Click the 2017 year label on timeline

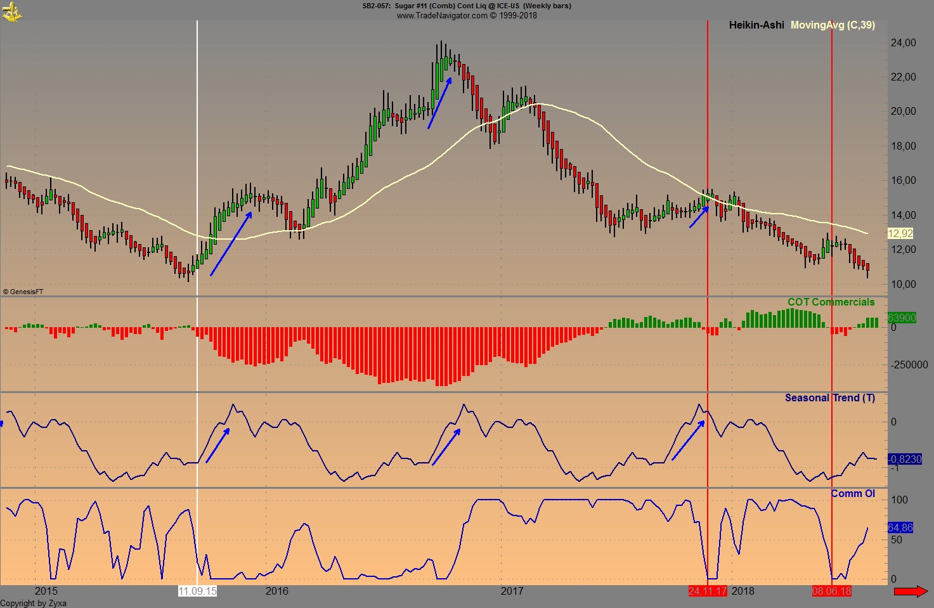(x=512, y=591)
